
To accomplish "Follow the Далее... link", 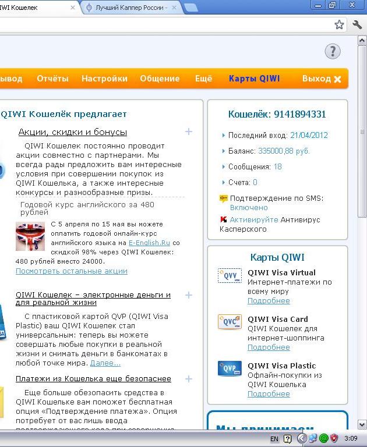I will [105, 363].
